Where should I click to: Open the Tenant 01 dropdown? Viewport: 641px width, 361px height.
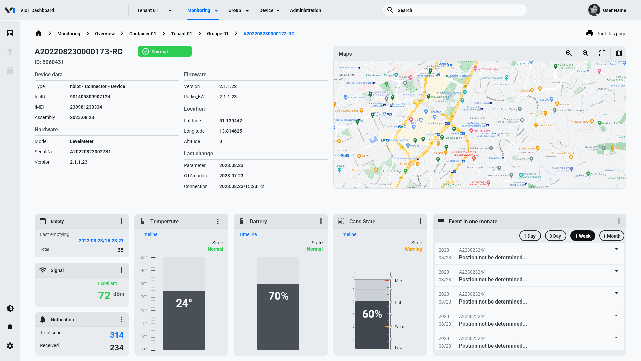pos(154,10)
